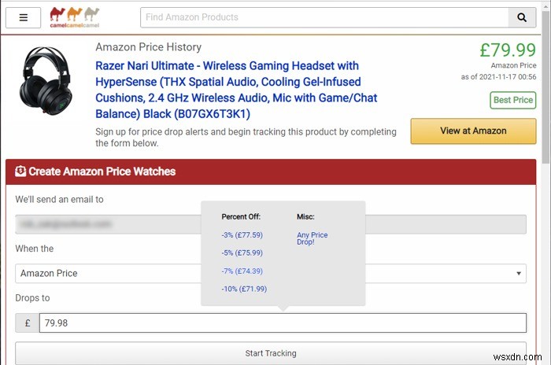551x365 pixels.
Task: Focus the Find Amazon Products search box
Action: (324, 17)
